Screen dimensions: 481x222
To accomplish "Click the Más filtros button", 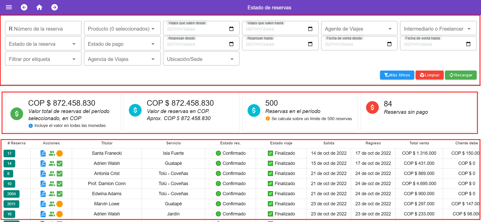I will point(397,75).
